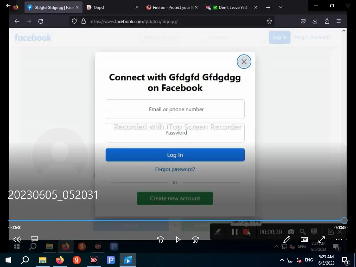This screenshot has width=356, height=267.
Task: Open the Windows notification center
Action: tap(345, 260)
